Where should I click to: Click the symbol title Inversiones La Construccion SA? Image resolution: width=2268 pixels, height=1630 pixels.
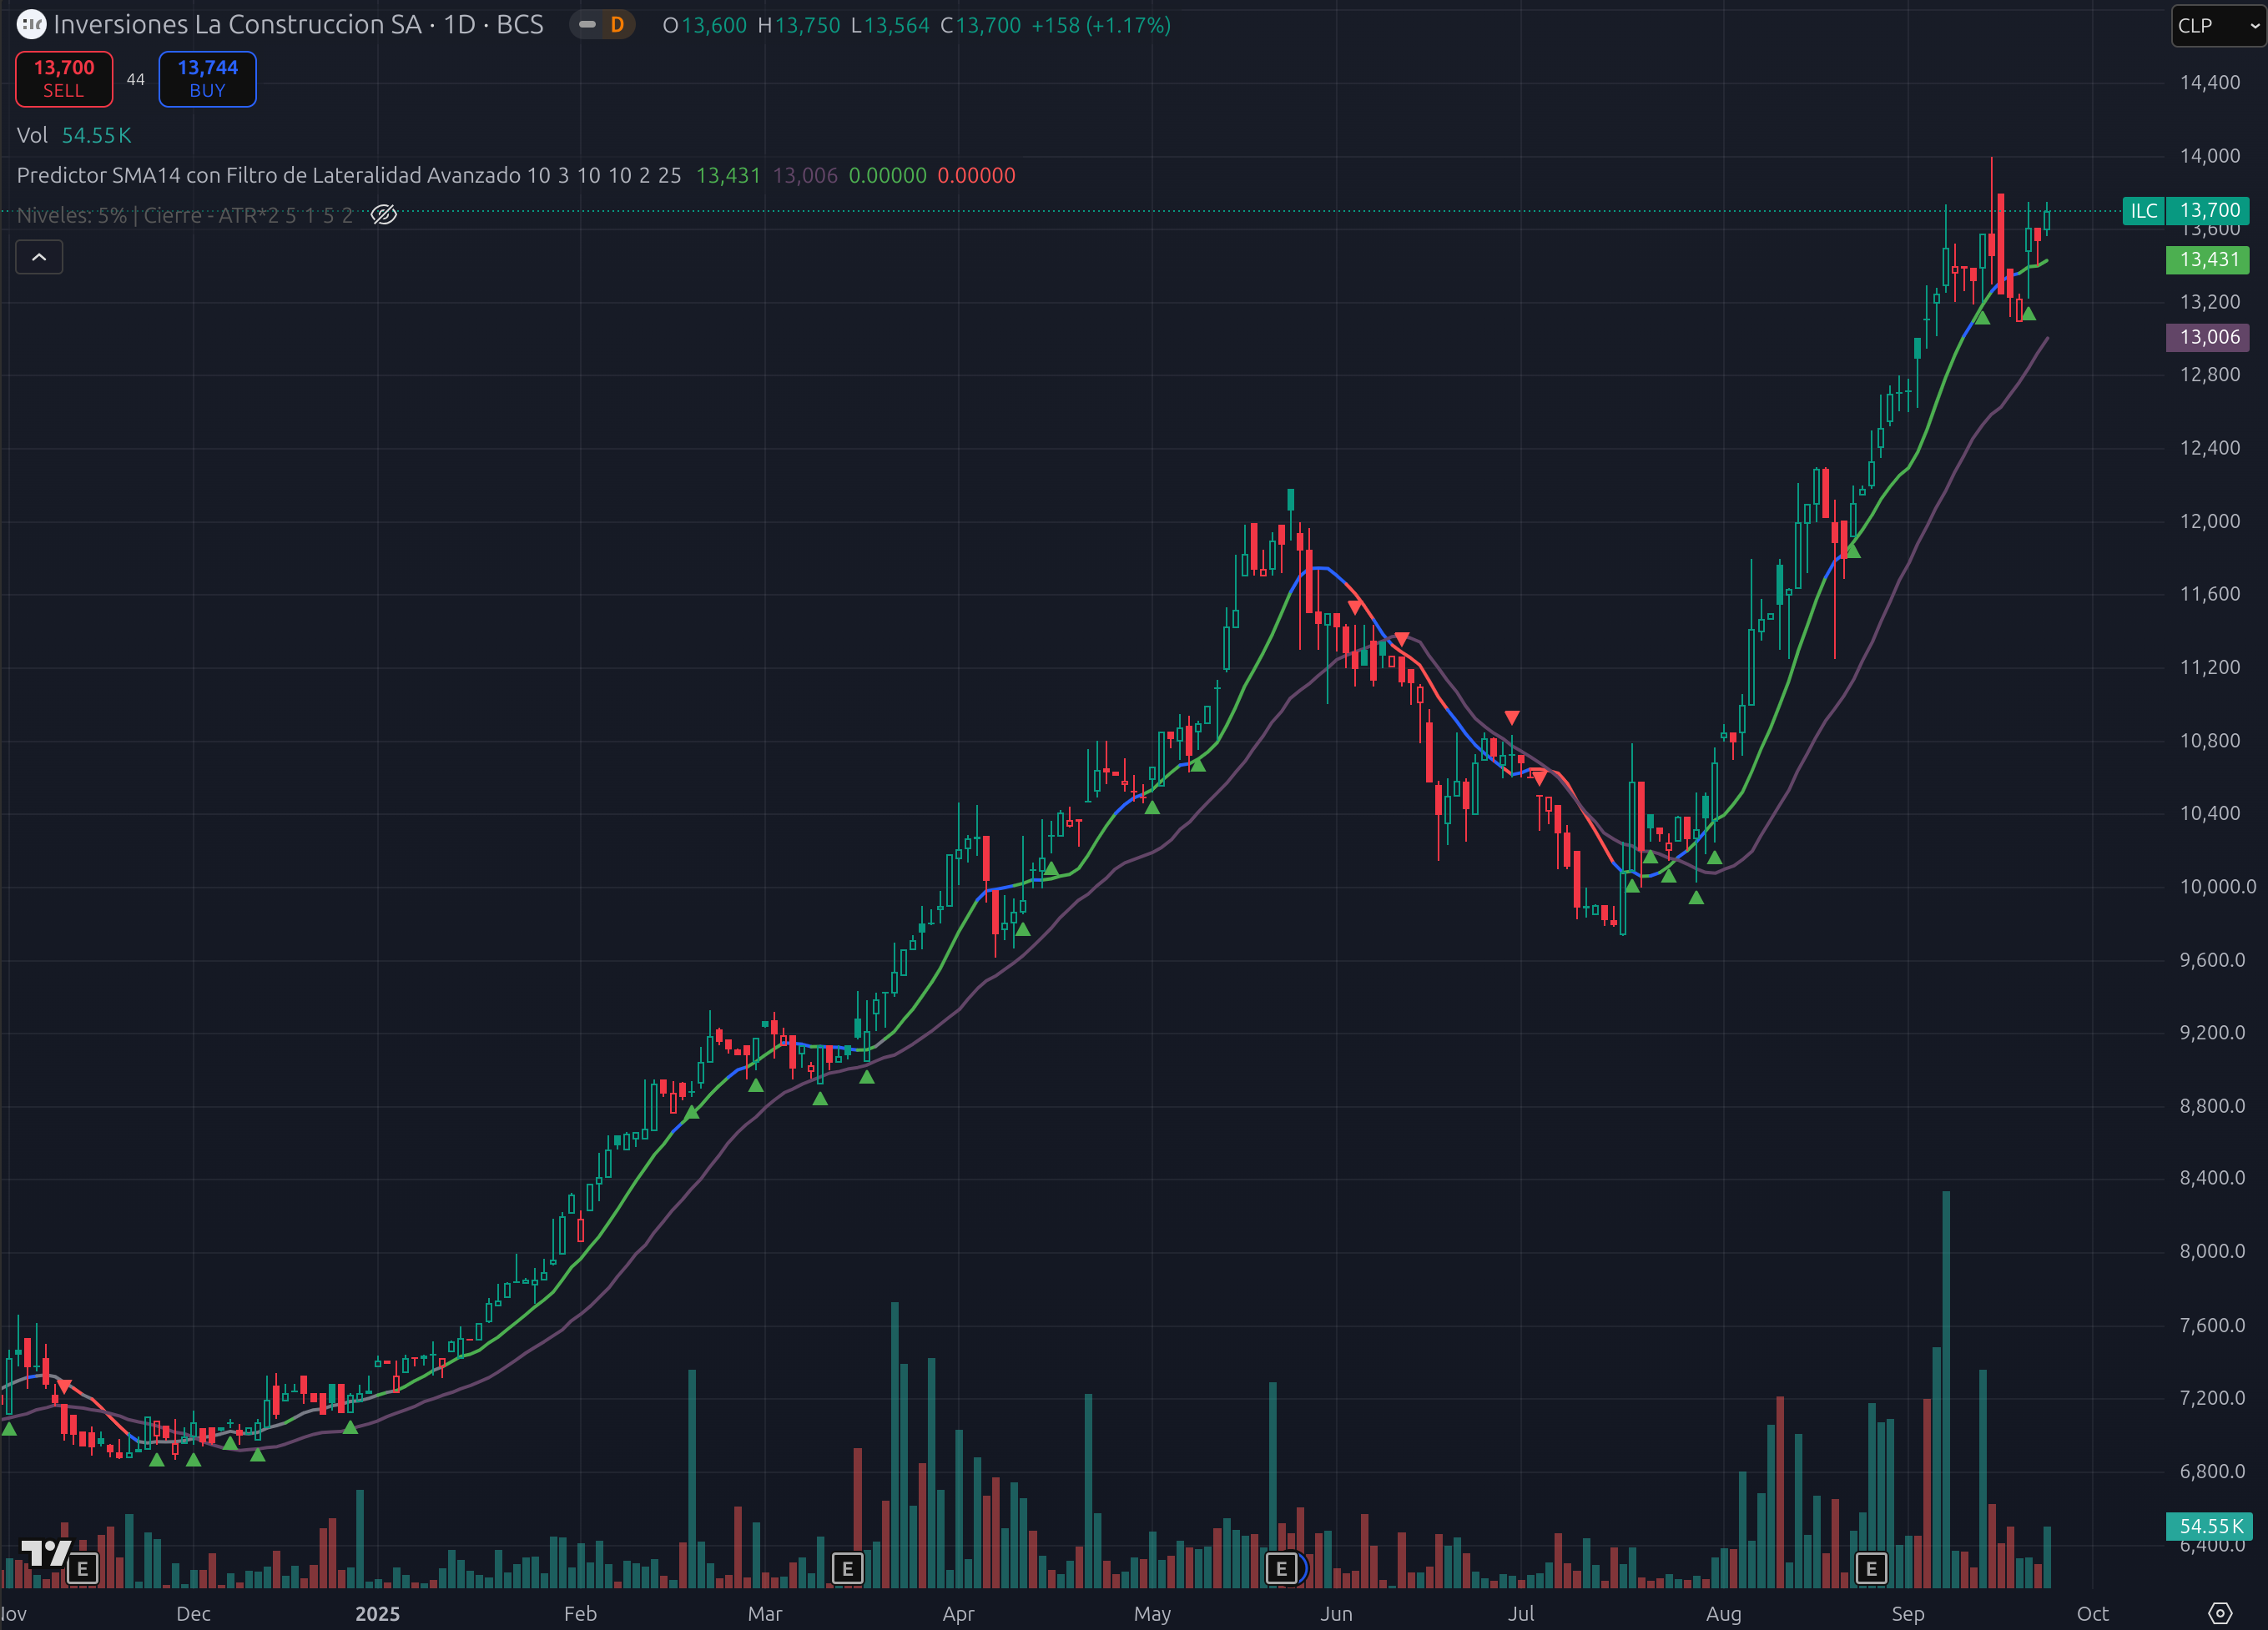point(237,25)
